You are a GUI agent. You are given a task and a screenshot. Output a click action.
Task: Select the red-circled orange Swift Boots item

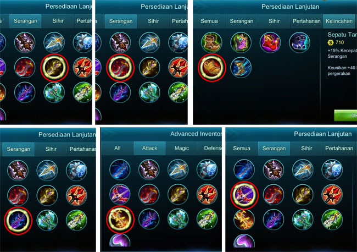click(x=212, y=68)
